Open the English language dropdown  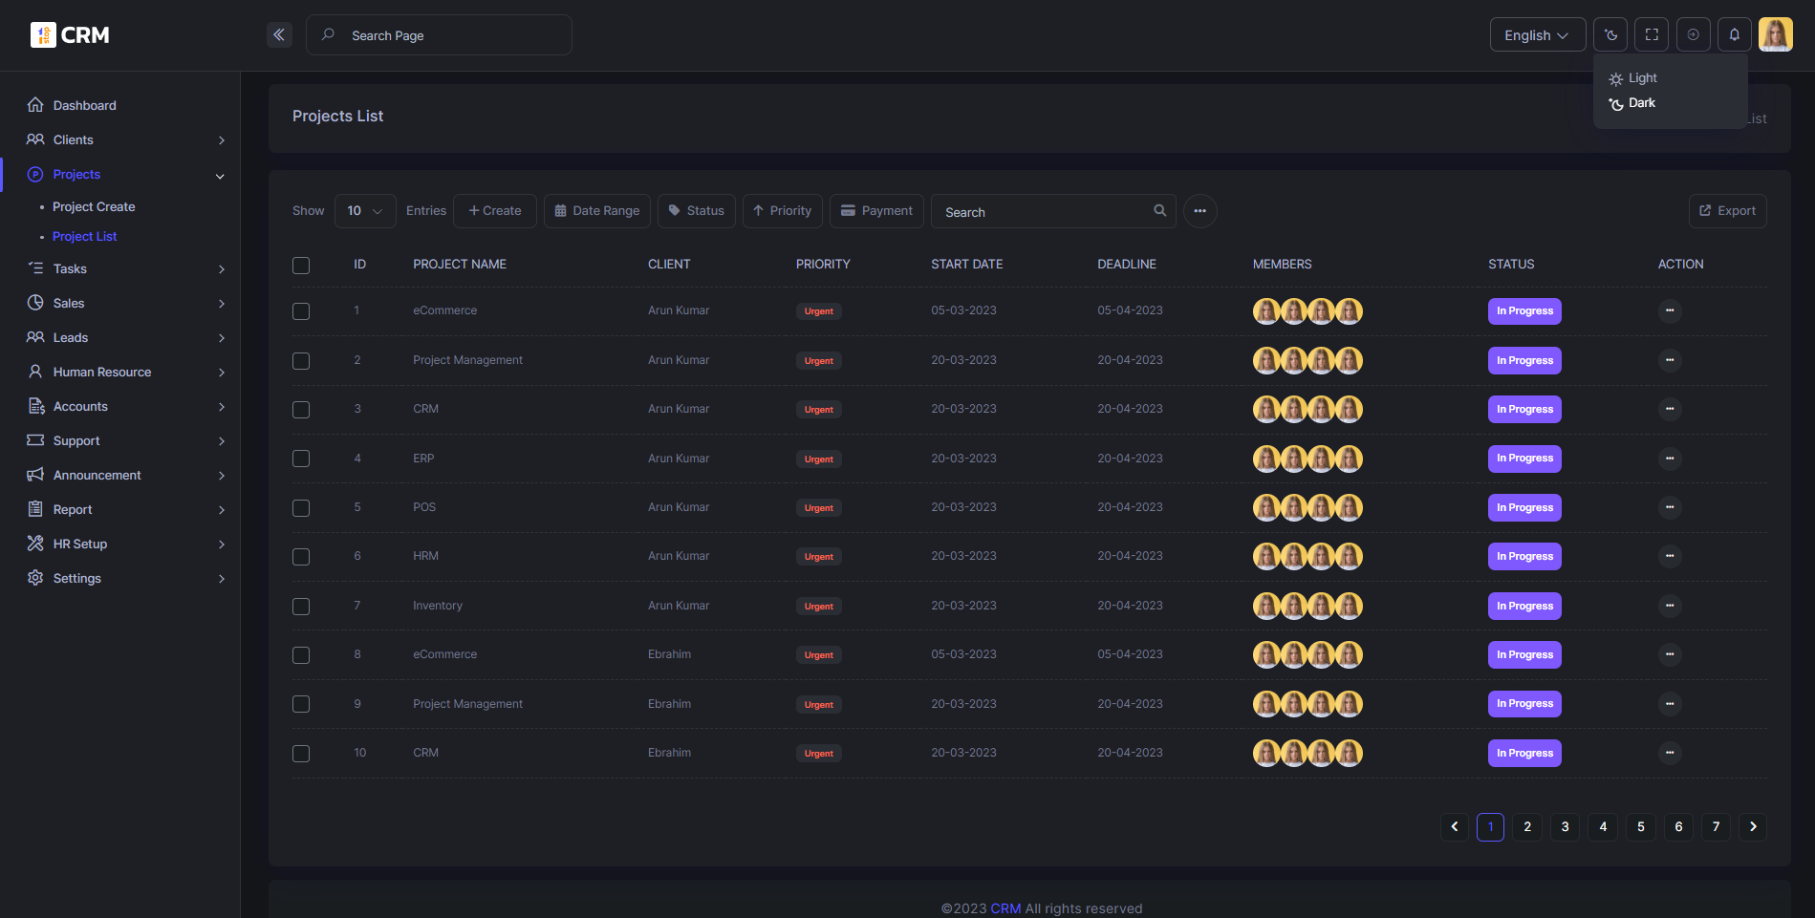tap(1537, 35)
